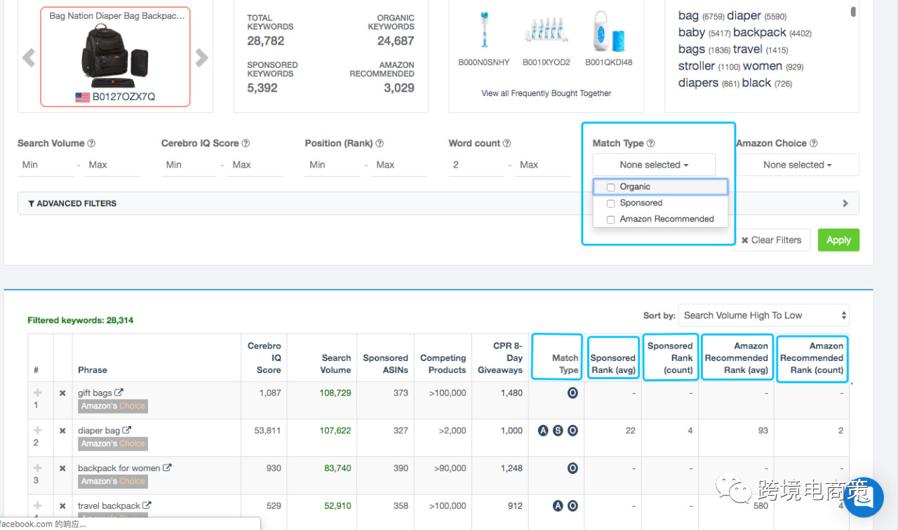Screen dimensions: 898x530
Task: Go to previous product with left arrow
Action: click(29, 57)
